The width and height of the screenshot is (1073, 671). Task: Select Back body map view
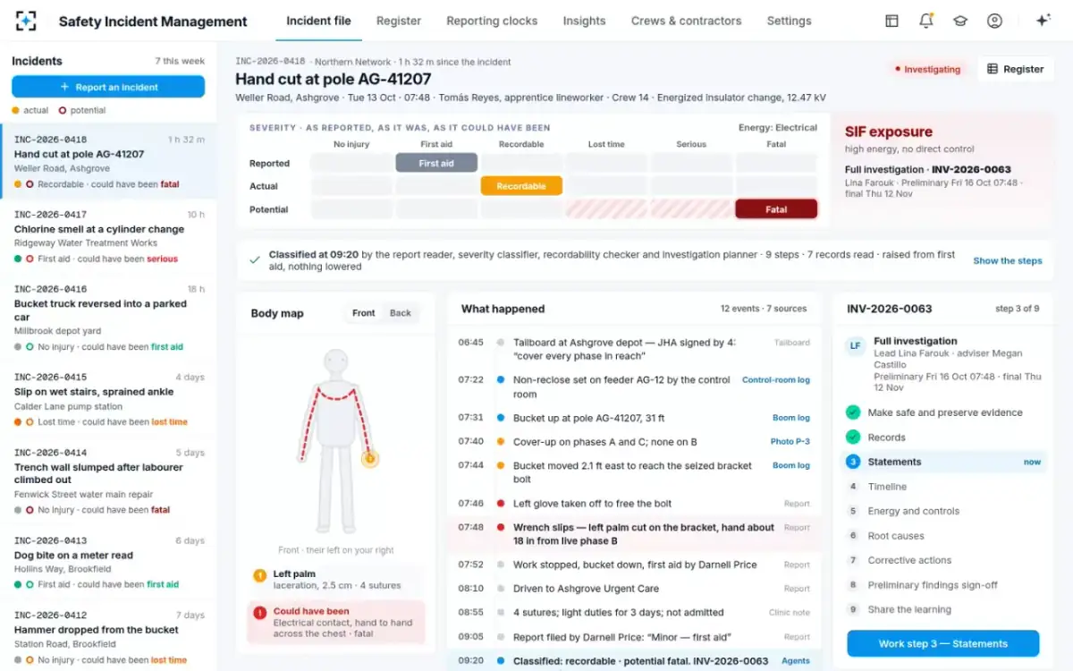click(401, 313)
